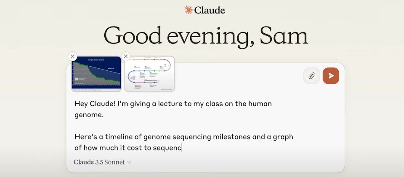404x177 pixels.
Task: Click the empty line between message paragraphs
Action: (184, 126)
